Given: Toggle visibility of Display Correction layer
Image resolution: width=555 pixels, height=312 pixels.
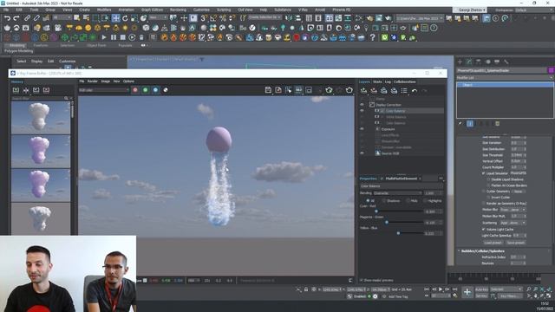Looking at the screenshot, I should pyautogui.click(x=362, y=105).
